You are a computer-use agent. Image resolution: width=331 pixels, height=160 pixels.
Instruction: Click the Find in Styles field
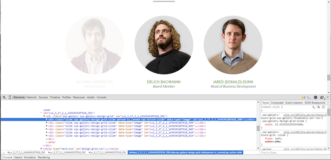(293, 153)
